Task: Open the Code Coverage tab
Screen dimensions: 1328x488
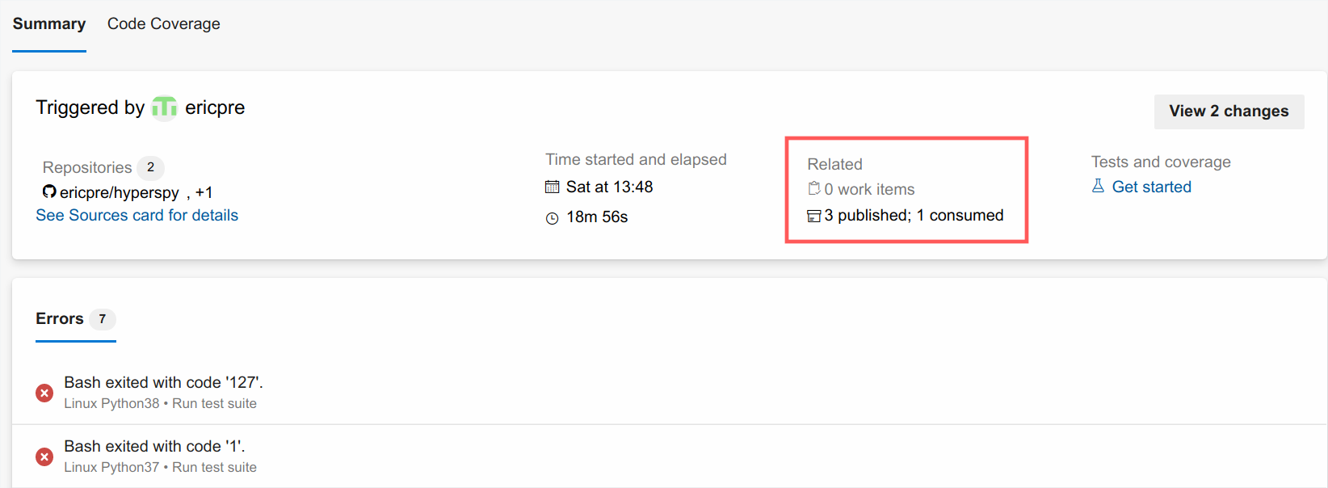Action: 163,24
